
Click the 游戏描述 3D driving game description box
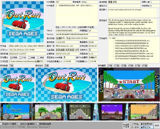[134, 27]
